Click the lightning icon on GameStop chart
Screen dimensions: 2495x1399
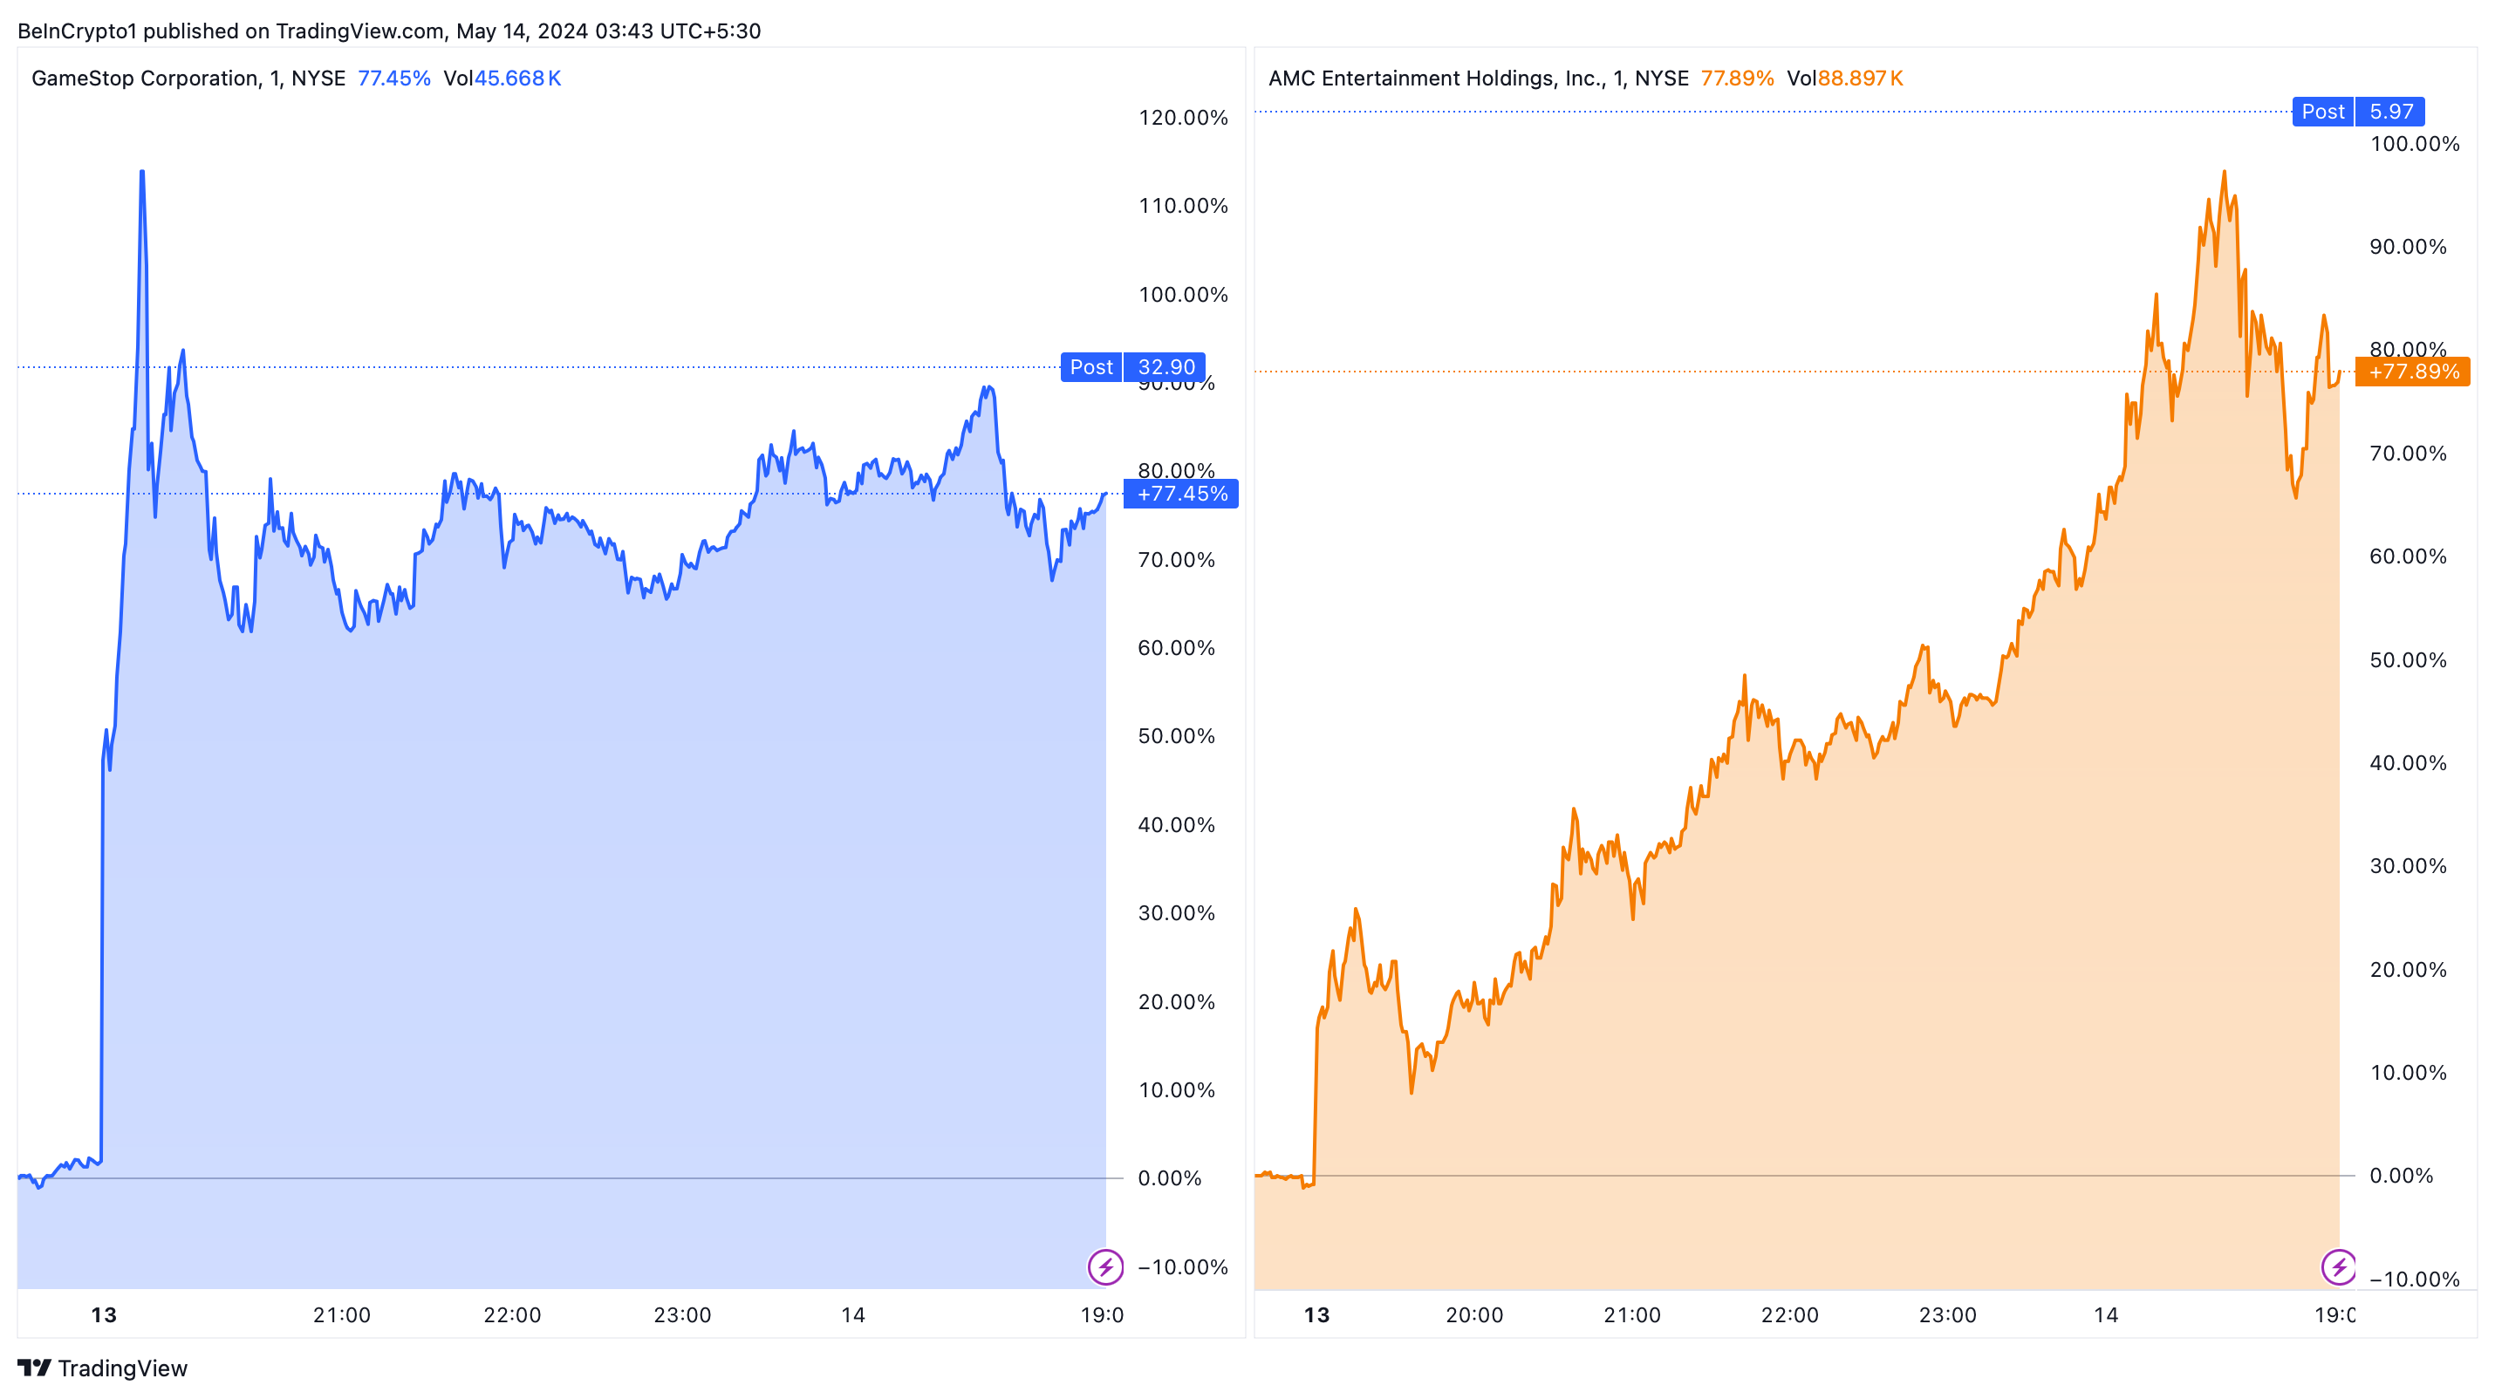tap(1105, 1266)
